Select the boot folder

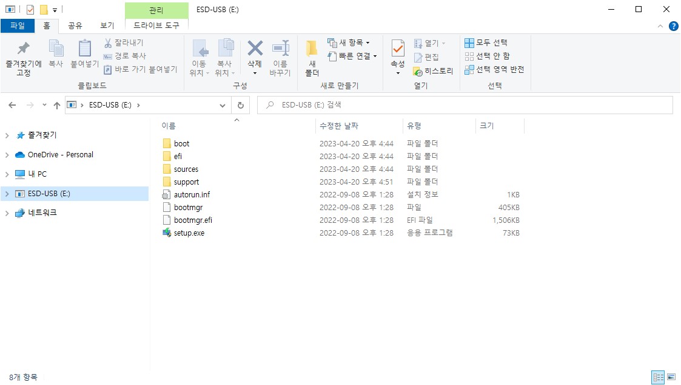click(181, 143)
